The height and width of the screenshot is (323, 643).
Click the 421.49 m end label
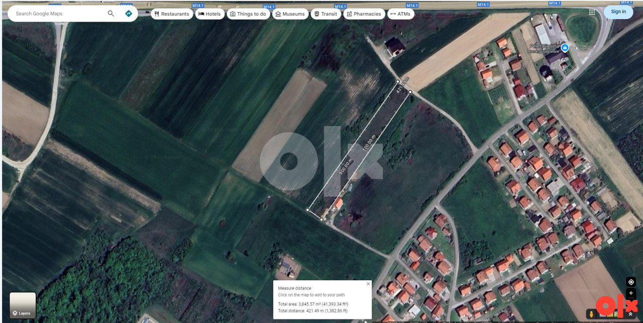pos(403,85)
